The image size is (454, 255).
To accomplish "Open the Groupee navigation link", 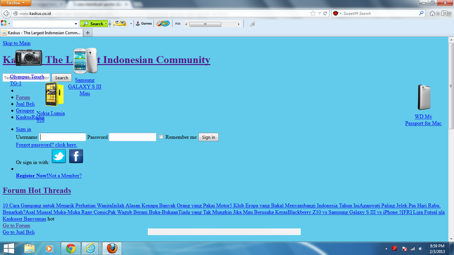I will 25,110.
